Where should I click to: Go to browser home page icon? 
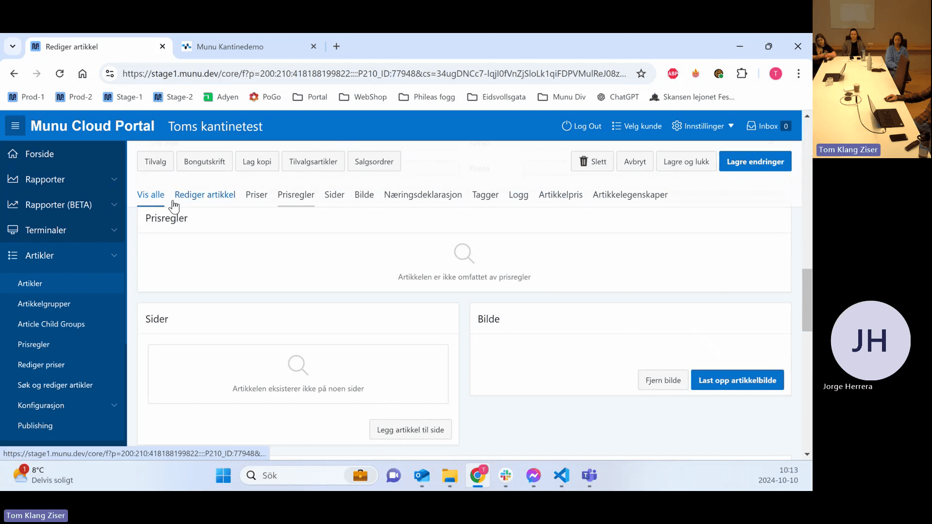[83, 74]
